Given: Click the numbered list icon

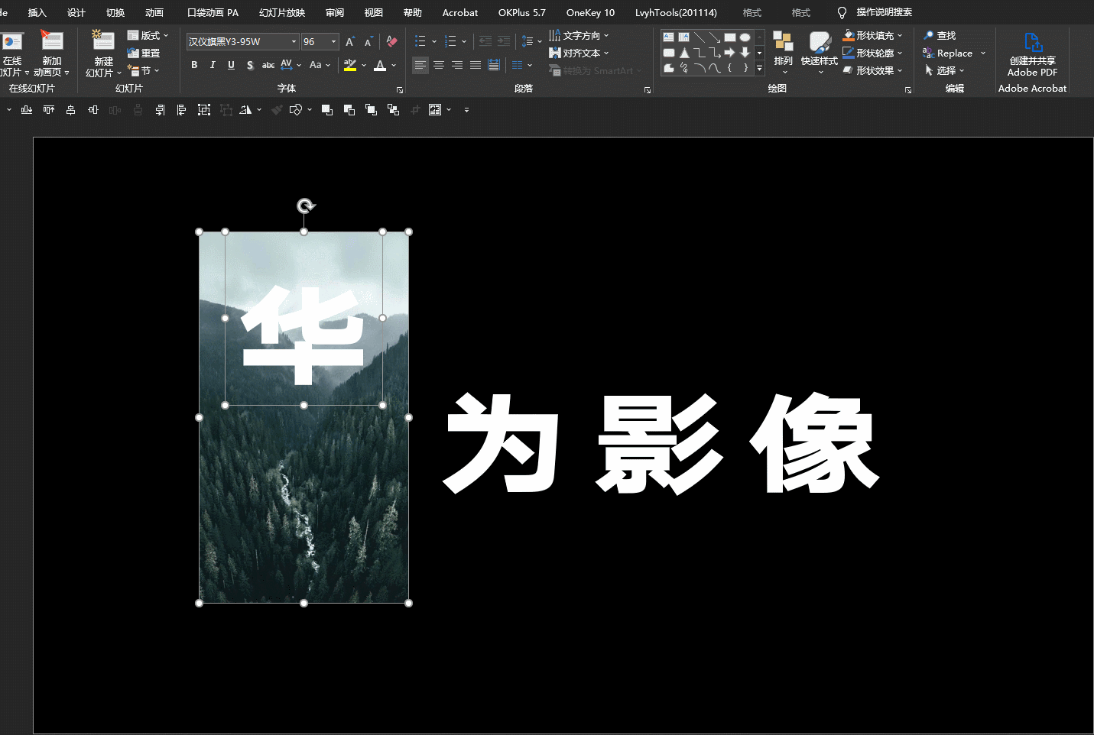Looking at the screenshot, I should [x=450, y=41].
